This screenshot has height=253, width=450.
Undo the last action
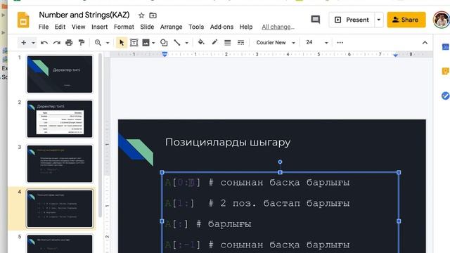(44, 43)
